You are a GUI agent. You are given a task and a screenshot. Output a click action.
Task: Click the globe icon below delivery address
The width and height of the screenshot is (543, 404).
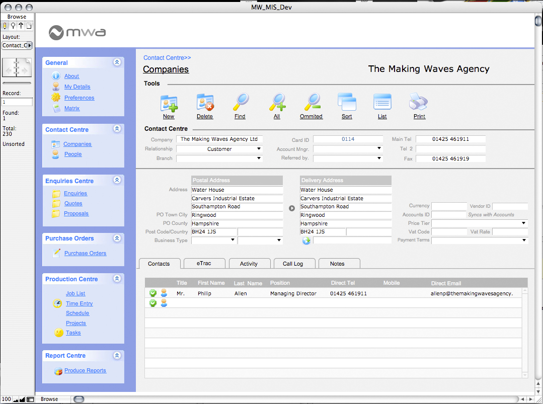coord(306,240)
